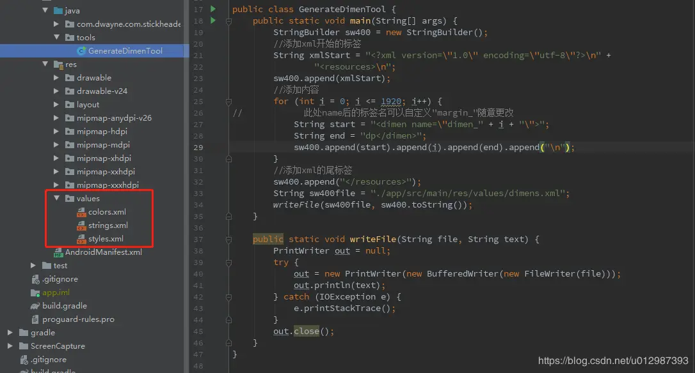Collapse the tools package
Screen dimensions: 695x373
[57, 37]
